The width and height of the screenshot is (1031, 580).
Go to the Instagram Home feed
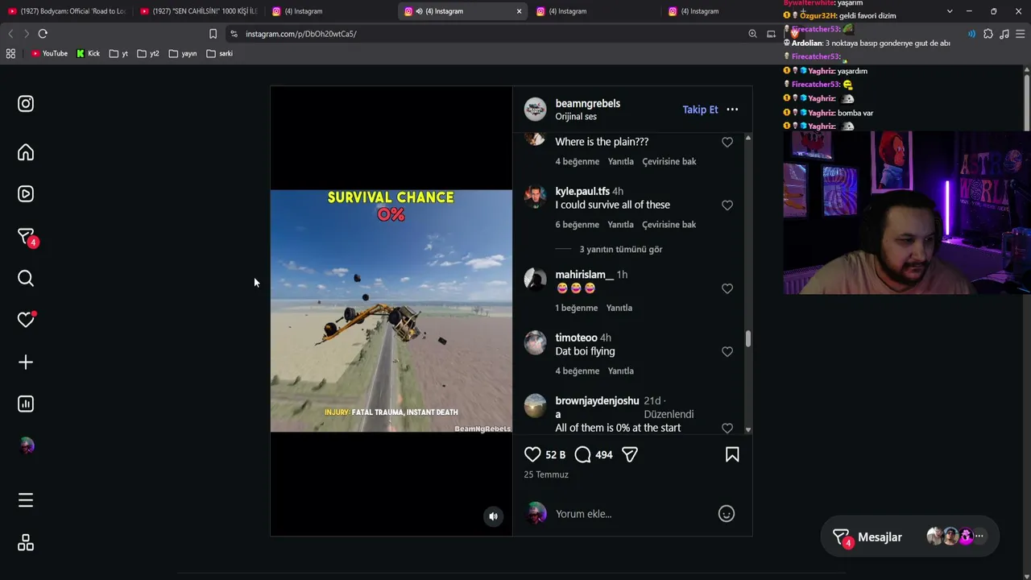click(26, 152)
